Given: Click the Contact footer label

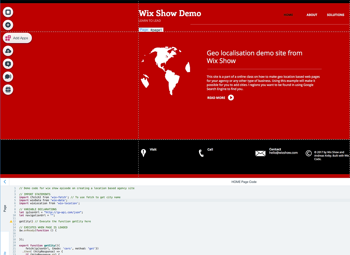Looking at the screenshot, I should (x=275, y=149).
